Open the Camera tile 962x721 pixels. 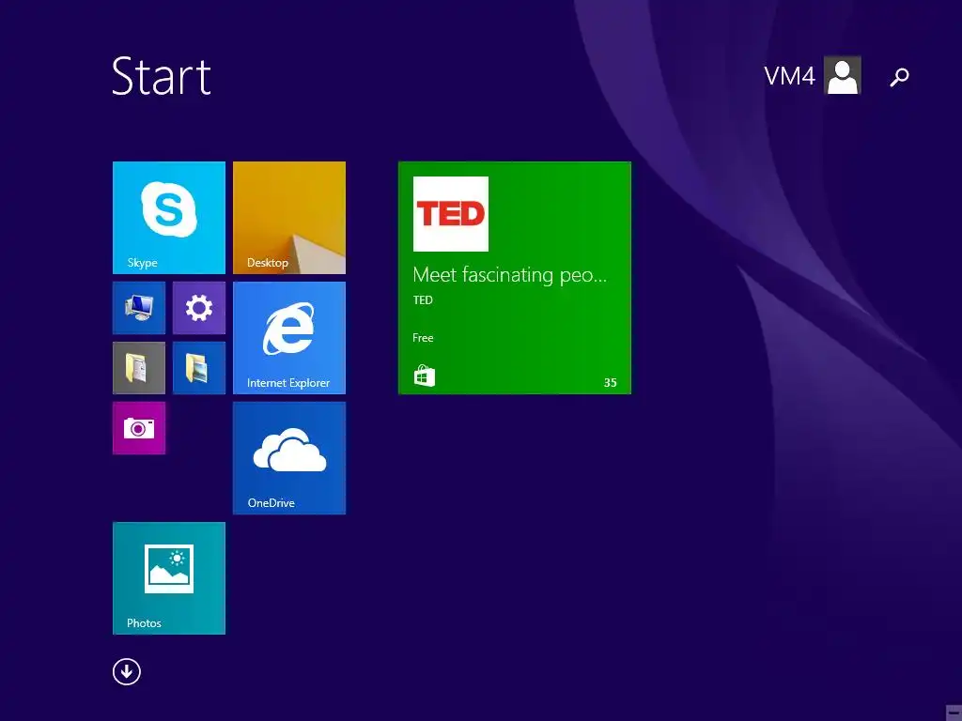point(139,428)
